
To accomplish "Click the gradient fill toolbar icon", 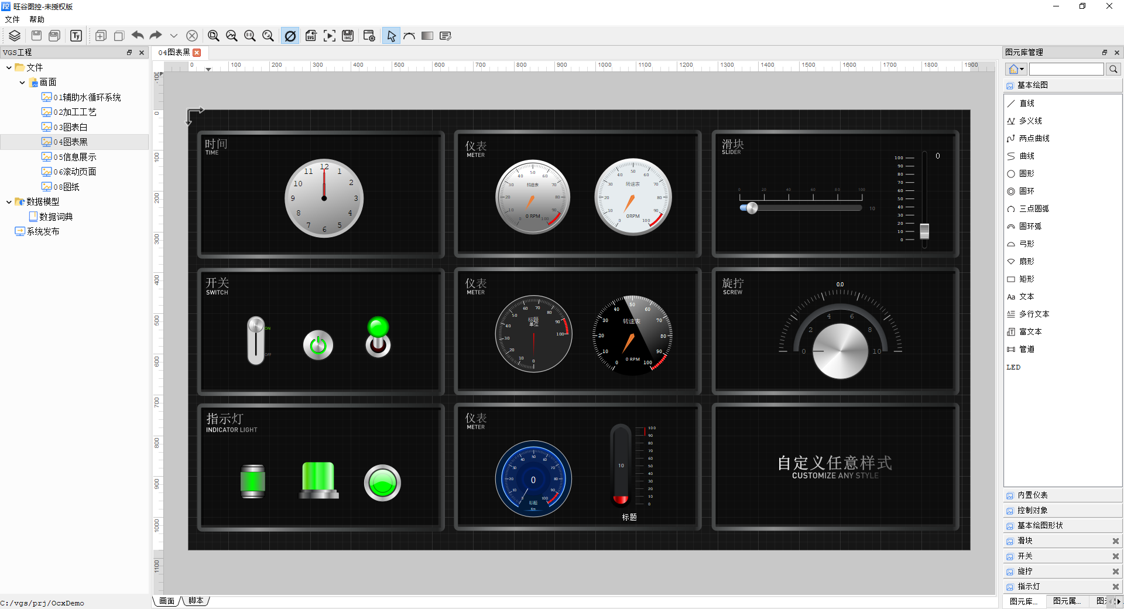I will click(x=427, y=36).
